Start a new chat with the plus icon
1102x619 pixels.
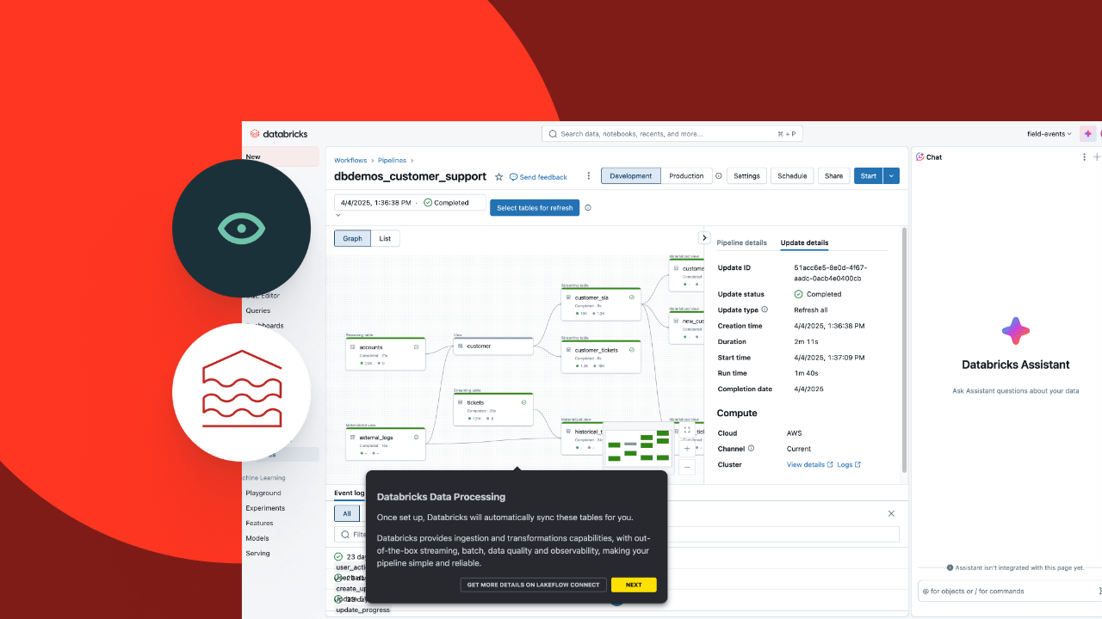point(1096,156)
